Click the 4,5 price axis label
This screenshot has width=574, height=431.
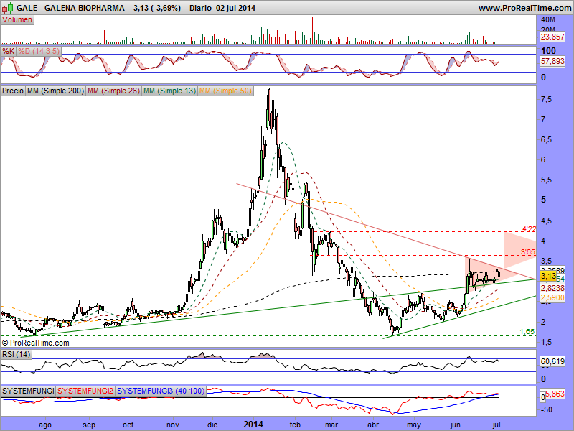coord(546,221)
